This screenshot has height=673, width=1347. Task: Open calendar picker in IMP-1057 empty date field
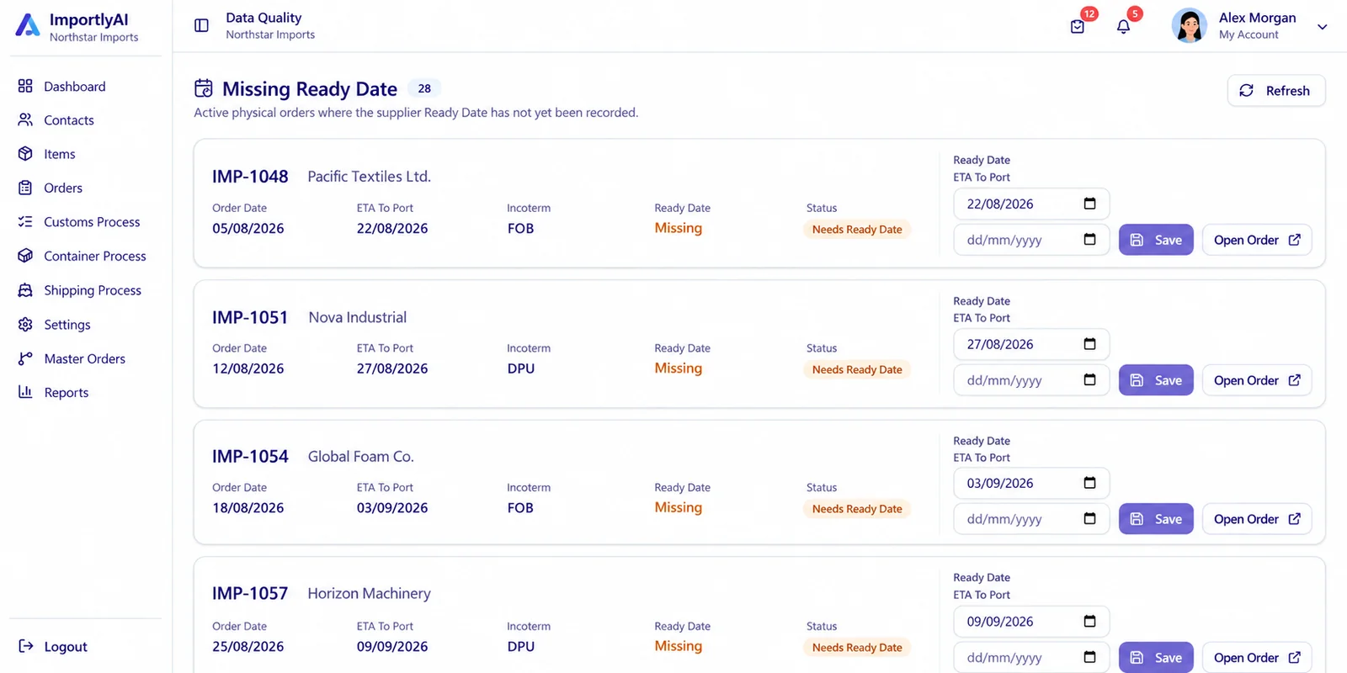point(1089,658)
